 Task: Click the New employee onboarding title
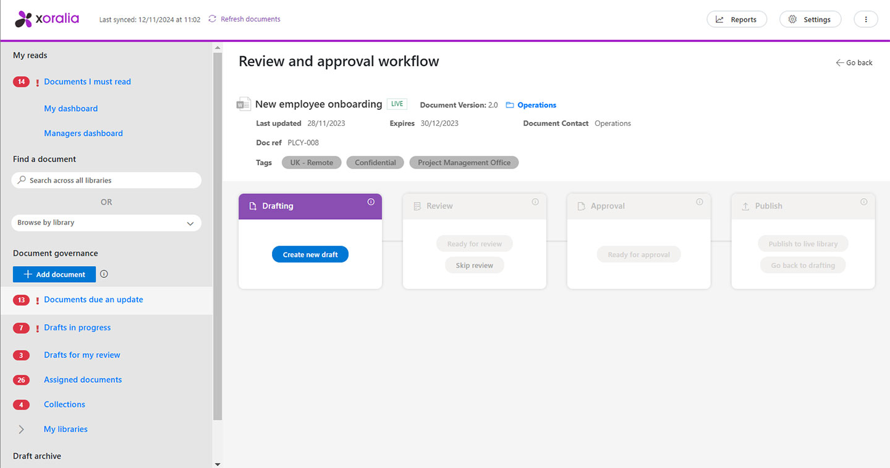tap(319, 104)
